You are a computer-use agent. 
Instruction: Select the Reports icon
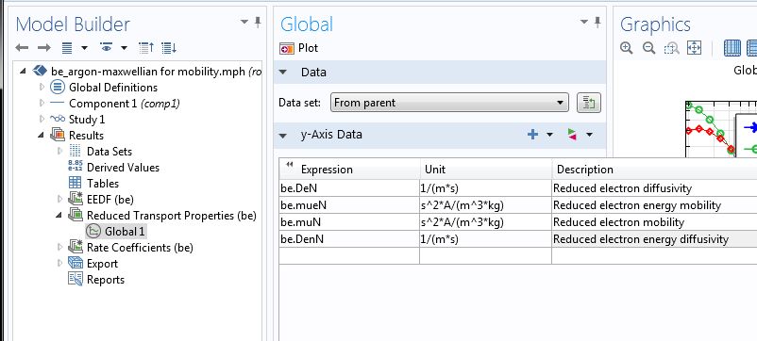76,279
